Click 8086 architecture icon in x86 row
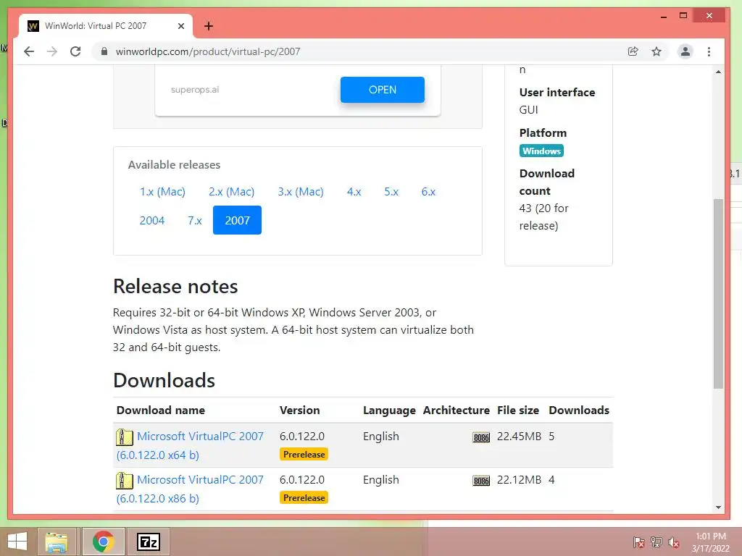Screen dimensions: 742x556 pyautogui.click(x=481, y=481)
